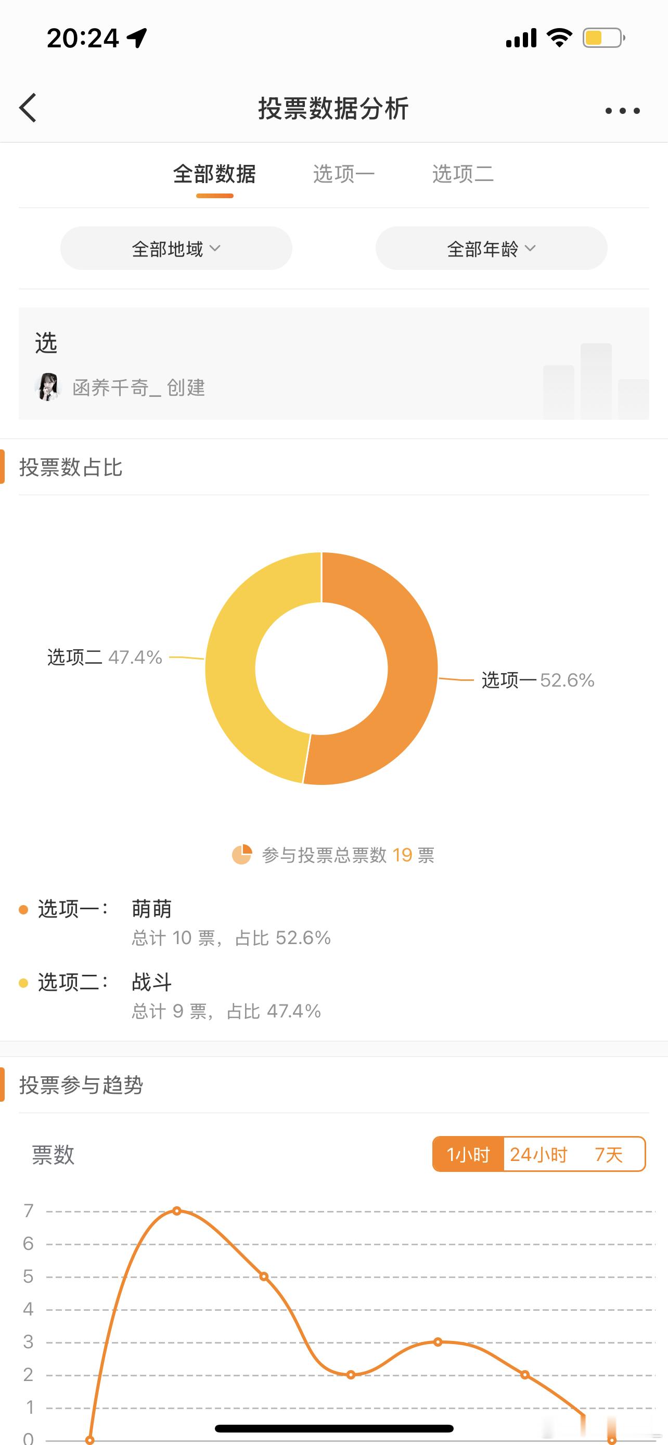The width and height of the screenshot is (668, 1445).
Task: Open the more options ellipsis menu
Action: 622,110
